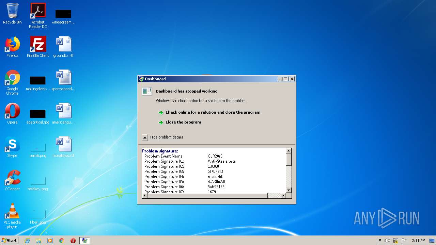The width and height of the screenshot is (436, 245).
Task: Close the Dashboard error dialog
Action: pyautogui.click(x=292, y=79)
